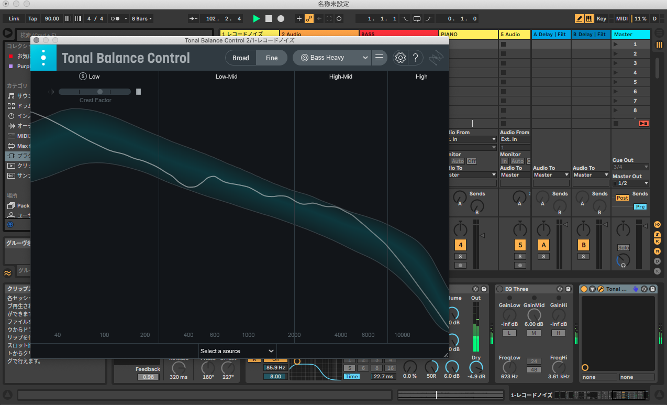Click the Arrangement Record button in the transport
The width and height of the screenshot is (667, 405).
[x=281, y=18]
